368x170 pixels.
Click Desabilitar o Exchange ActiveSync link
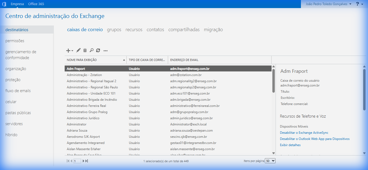click(304, 133)
